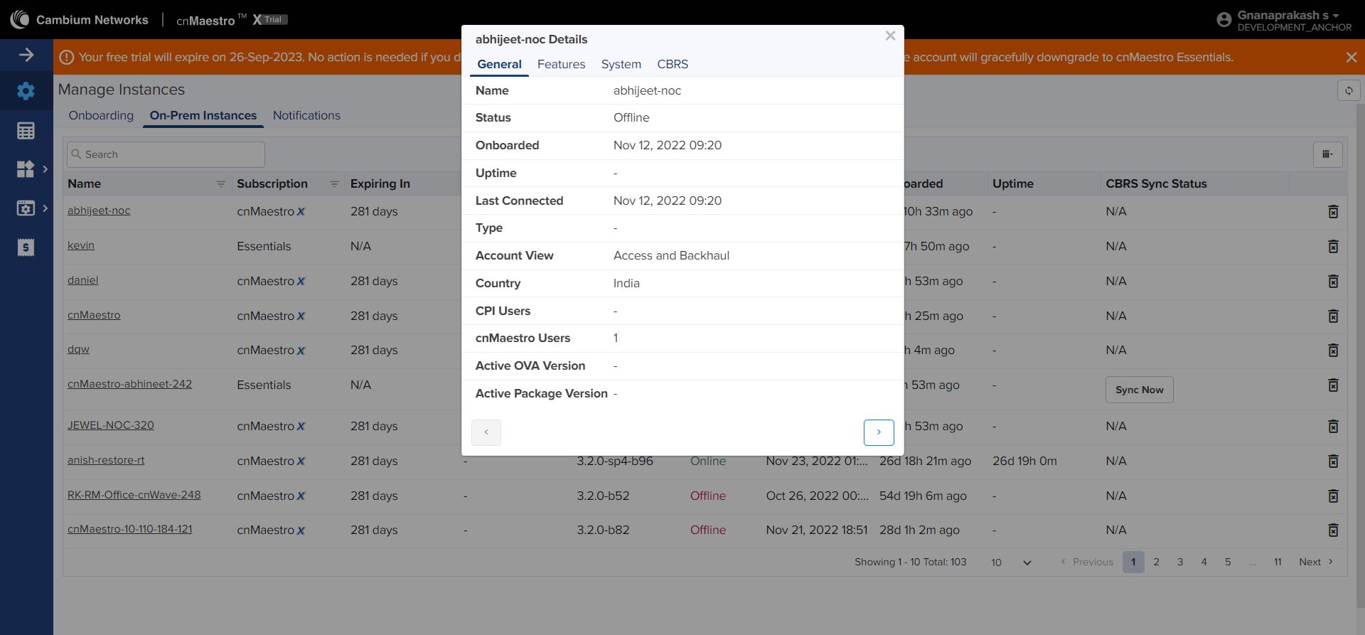Viewport: 1365px width, 635px height.
Task: Open the widgets icon in sidebar
Action: point(26,169)
